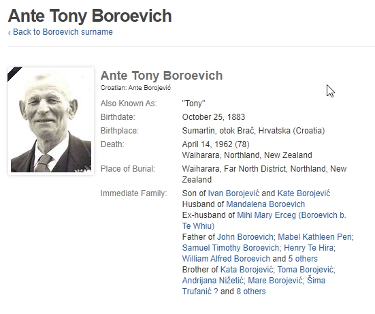
Task: Open sibling Kata Borojević's profile
Action: (246, 270)
